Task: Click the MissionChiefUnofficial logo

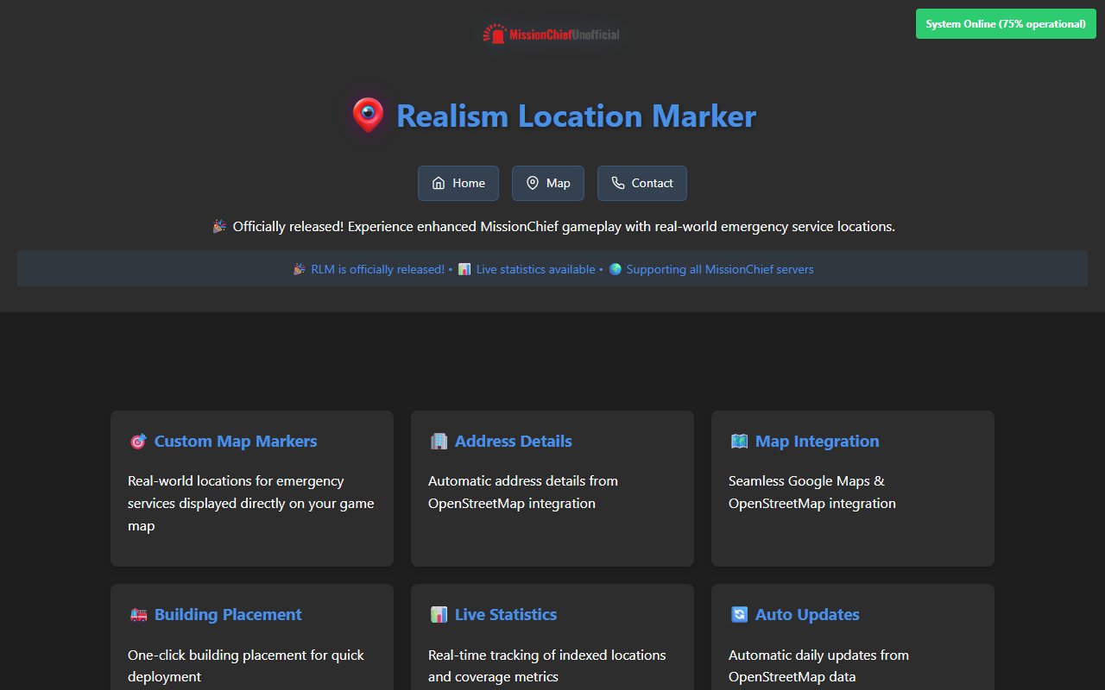Action: 552,34
